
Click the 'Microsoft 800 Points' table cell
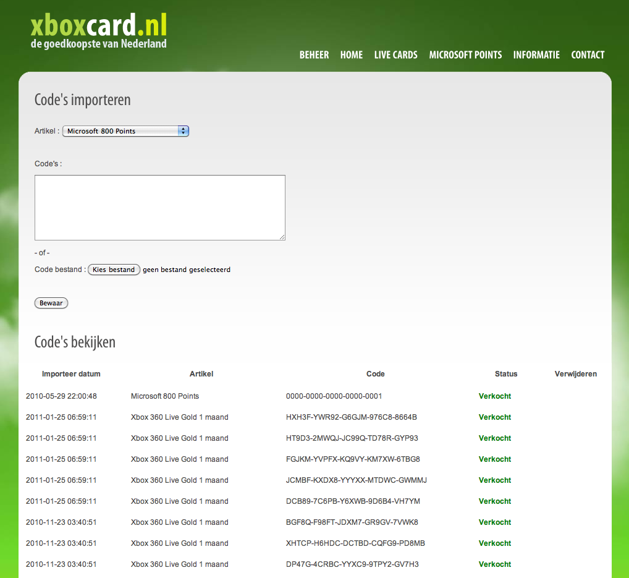pyautogui.click(x=165, y=396)
